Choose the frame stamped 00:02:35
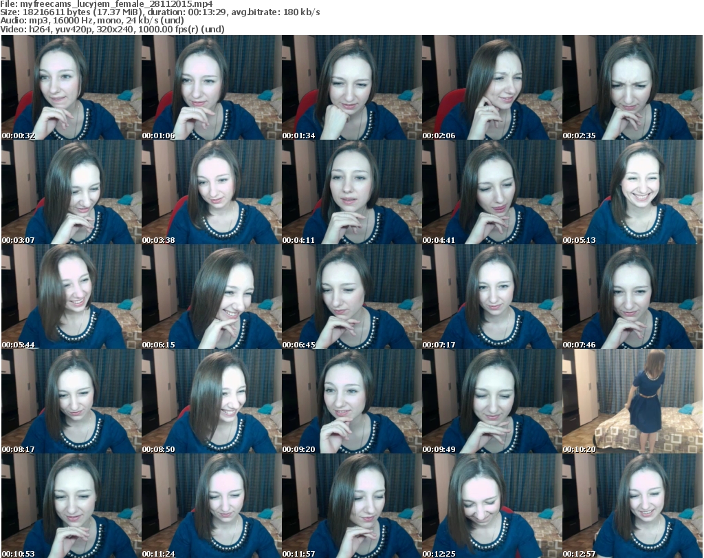This screenshot has width=704, height=558. (632, 87)
